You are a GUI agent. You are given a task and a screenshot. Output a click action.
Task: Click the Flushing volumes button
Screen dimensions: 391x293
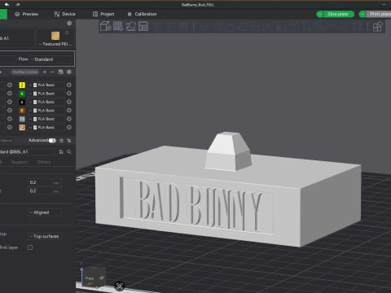(25, 72)
